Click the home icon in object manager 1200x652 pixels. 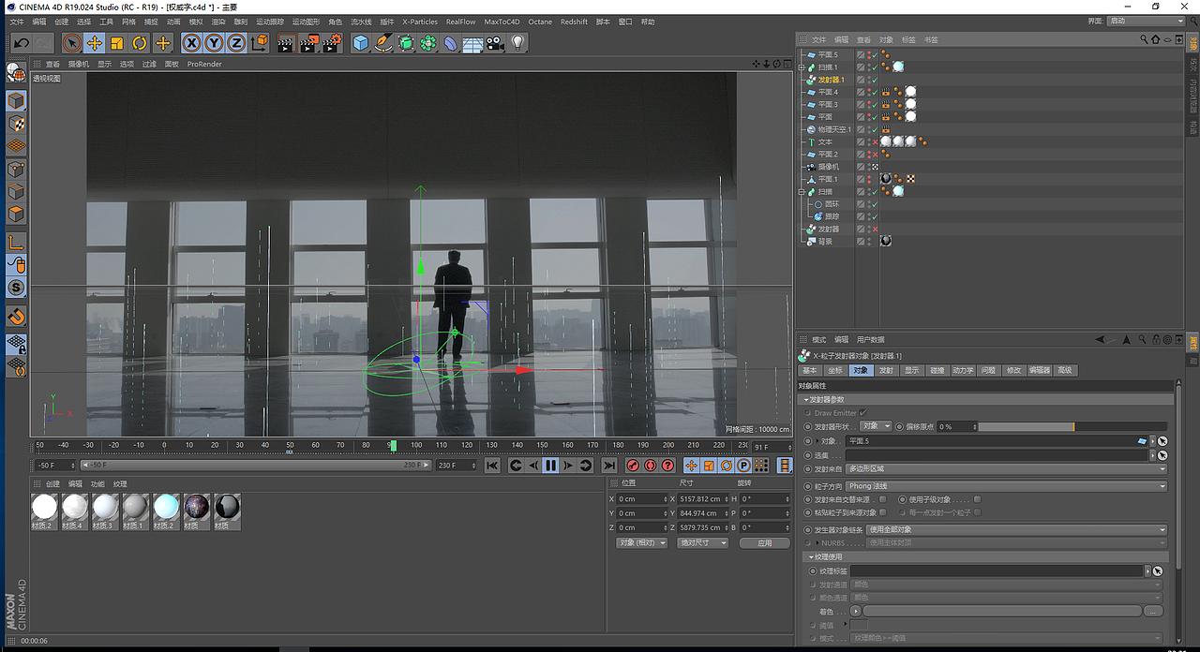1155,39
